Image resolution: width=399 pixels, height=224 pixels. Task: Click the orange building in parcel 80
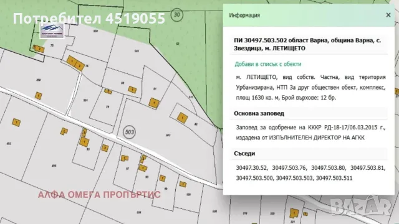tap(132, 90)
